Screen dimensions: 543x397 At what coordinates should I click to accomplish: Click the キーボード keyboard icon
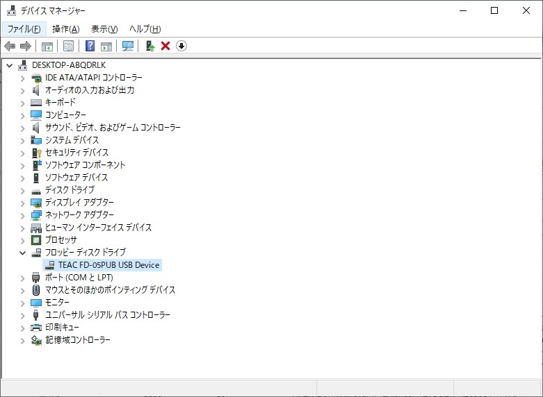coord(36,103)
